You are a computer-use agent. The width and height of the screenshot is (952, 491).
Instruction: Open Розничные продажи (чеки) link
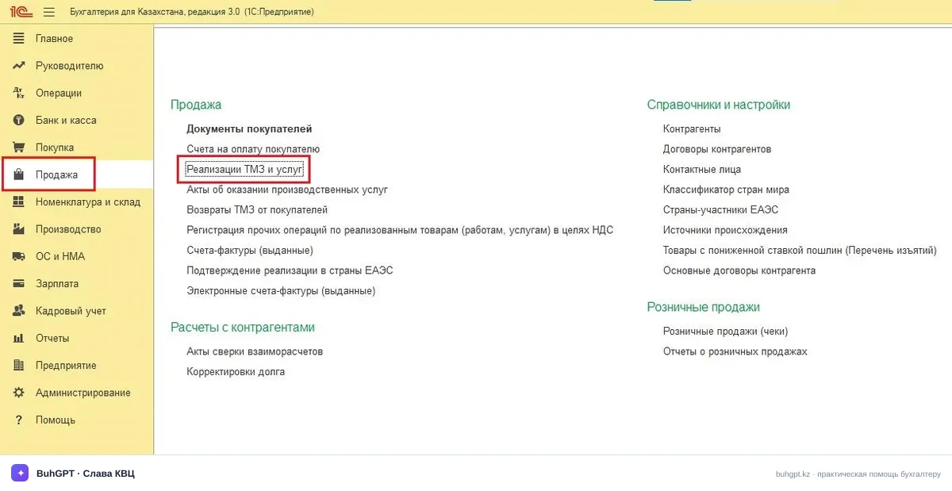coord(725,332)
